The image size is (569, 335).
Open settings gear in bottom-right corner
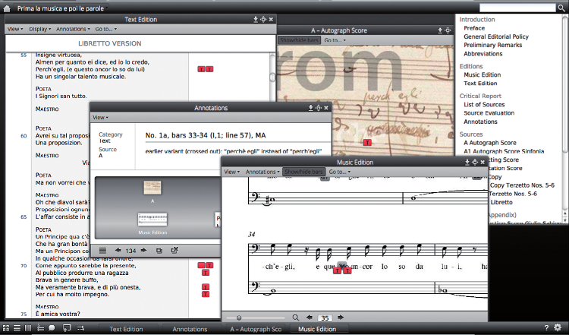(x=558, y=328)
